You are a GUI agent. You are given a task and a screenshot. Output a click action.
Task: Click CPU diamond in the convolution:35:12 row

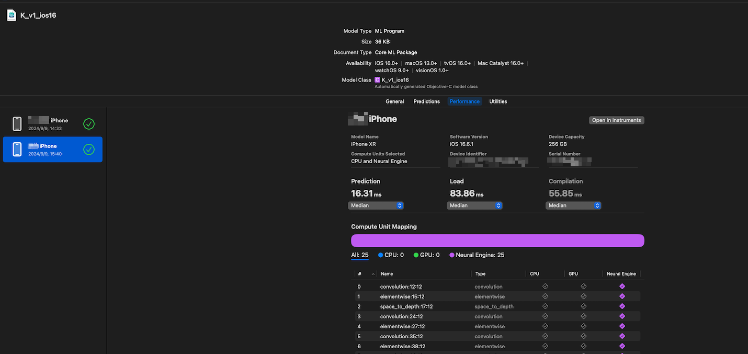click(x=545, y=336)
